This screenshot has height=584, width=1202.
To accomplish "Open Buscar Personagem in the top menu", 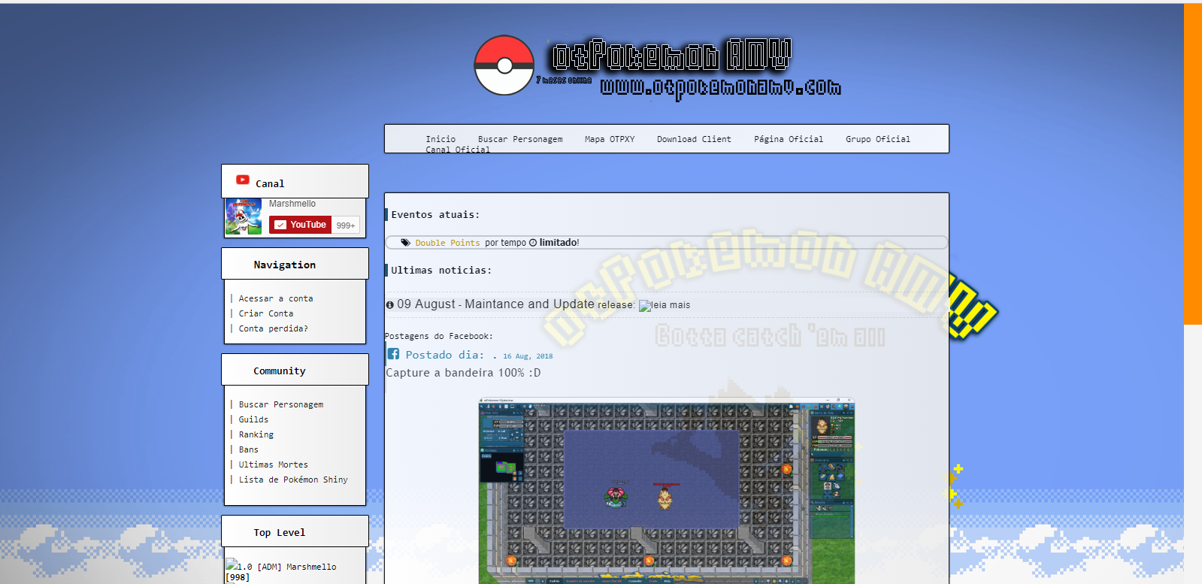I will pos(520,139).
